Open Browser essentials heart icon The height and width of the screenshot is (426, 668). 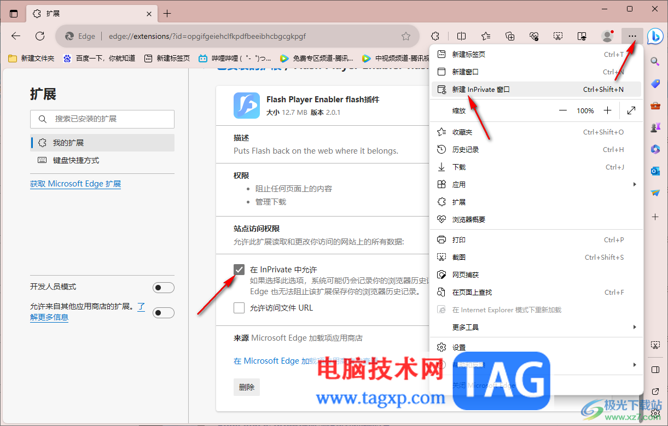(x=534, y=36)
